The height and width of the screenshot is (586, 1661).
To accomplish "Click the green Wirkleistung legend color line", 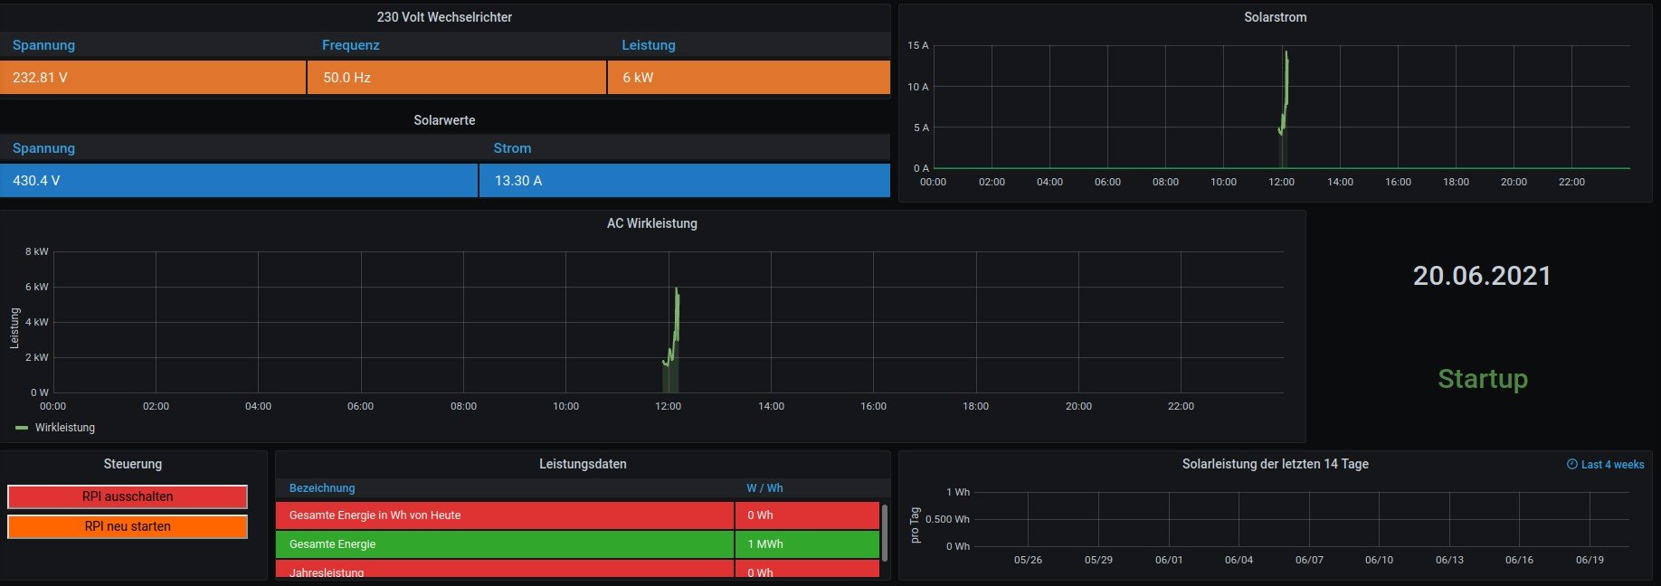I will coord(22,428).
